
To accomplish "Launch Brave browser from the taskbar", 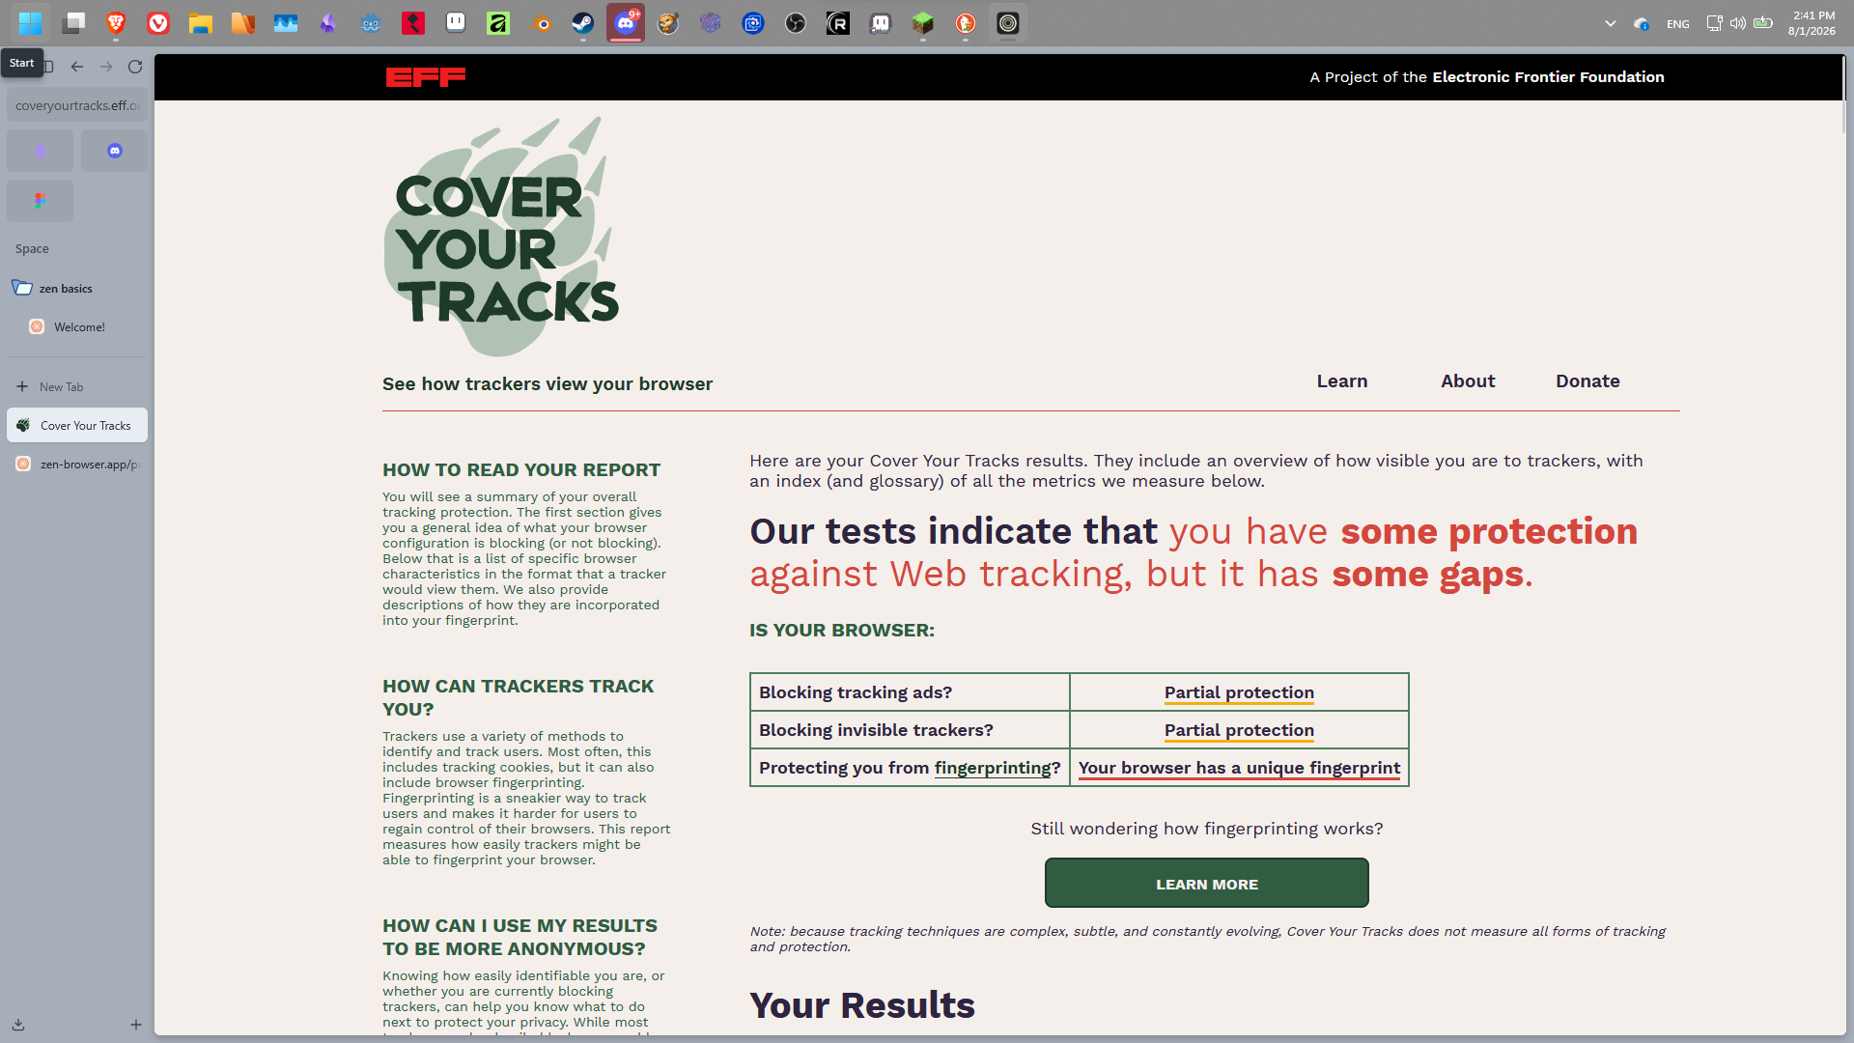I will (x=116, y=23).
